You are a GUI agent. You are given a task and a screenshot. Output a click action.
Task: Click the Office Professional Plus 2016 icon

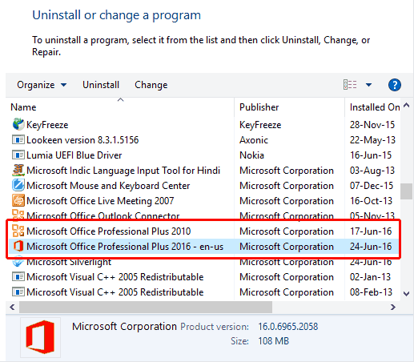(x=18, y=246)
